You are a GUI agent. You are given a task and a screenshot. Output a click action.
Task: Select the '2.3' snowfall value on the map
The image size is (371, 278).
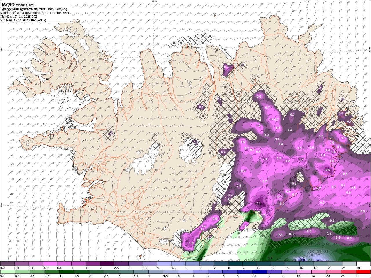(258, 204)
